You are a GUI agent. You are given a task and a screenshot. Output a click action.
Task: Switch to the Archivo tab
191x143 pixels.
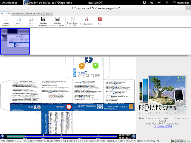coord(5,13)
